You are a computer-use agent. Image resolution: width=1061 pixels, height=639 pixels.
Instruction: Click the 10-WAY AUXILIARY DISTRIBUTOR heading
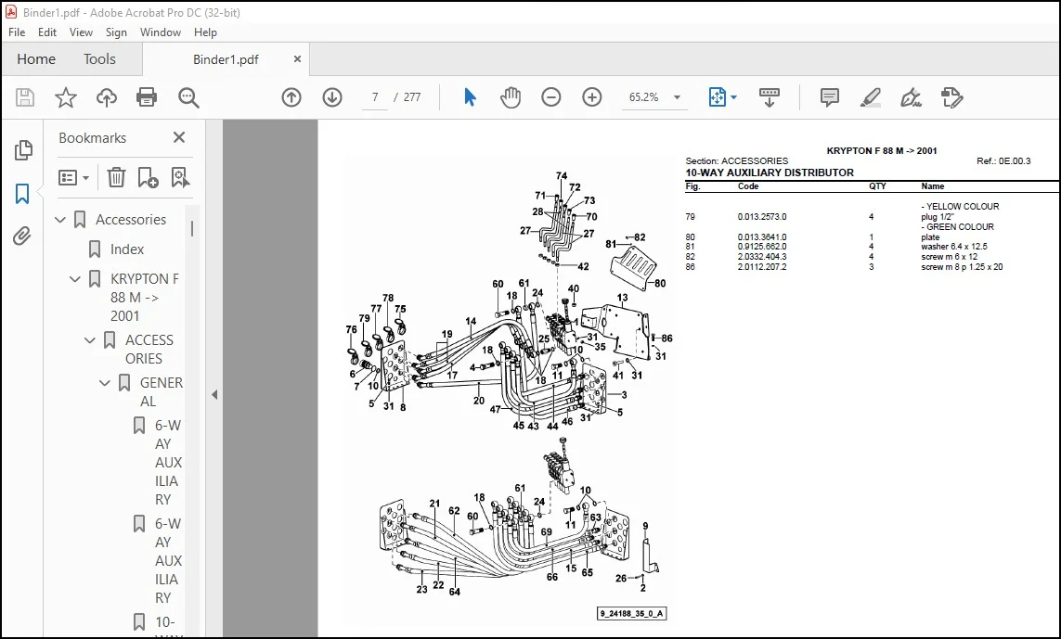[x=770, y=173]
